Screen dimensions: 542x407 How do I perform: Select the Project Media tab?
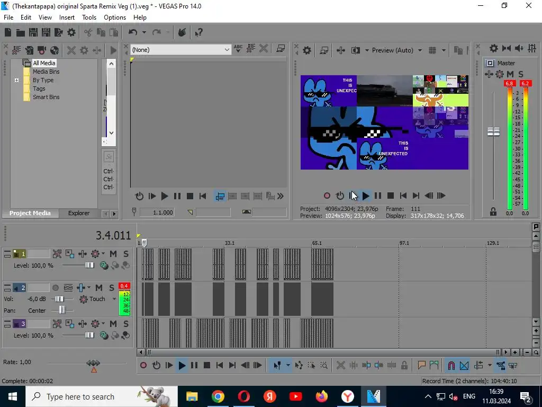coord(30,213)
